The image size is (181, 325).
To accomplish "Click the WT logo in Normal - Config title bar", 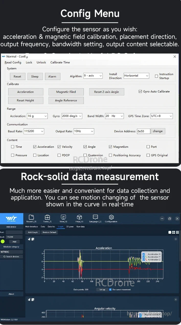I will [4, 57].
